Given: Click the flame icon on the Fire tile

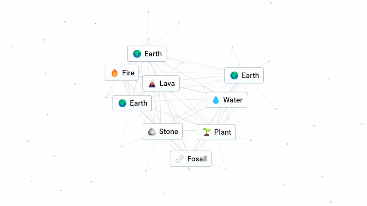Looking at the screenshot, I should click(115, 73).
